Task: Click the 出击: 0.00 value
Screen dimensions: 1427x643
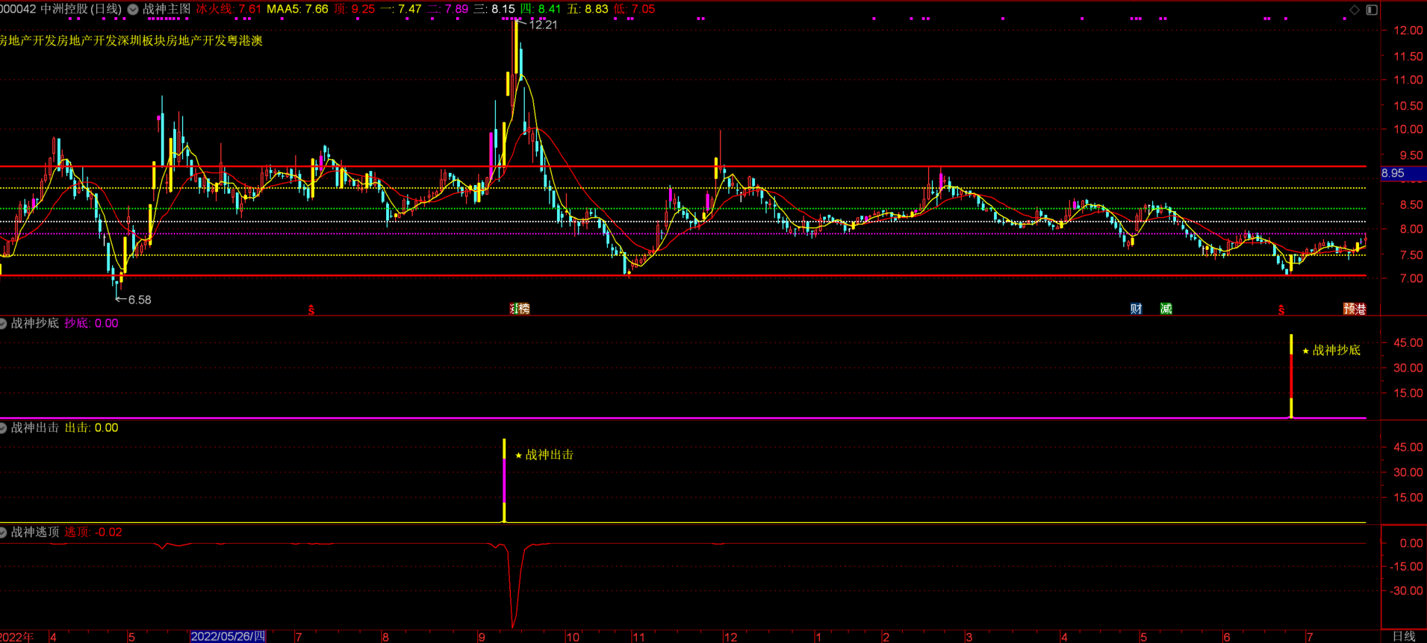Action: (x=91, y=427)
